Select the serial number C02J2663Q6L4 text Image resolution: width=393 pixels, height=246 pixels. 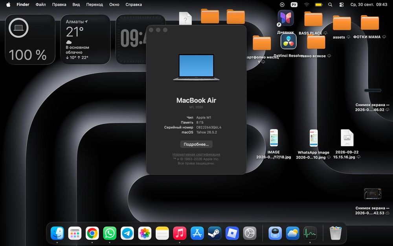click(x=209, y=127)
